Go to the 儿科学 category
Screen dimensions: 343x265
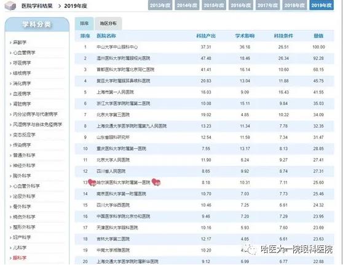[x=20, y=248]
